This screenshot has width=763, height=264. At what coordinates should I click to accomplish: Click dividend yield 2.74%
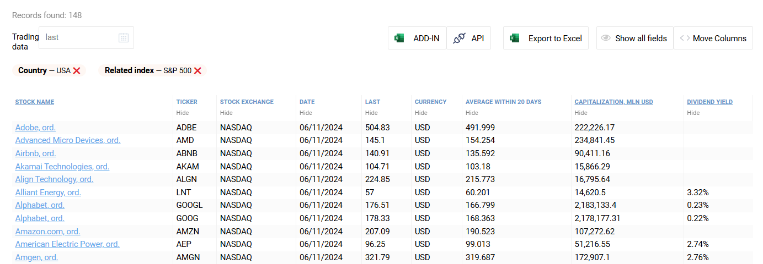point(698,244)
